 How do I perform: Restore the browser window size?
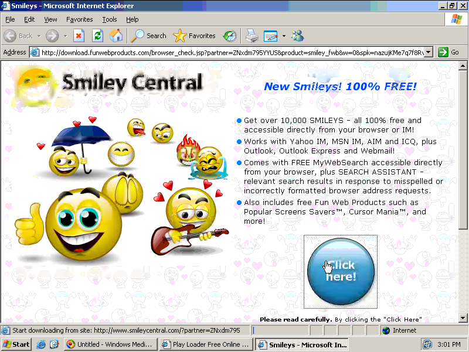pos(452,5)
